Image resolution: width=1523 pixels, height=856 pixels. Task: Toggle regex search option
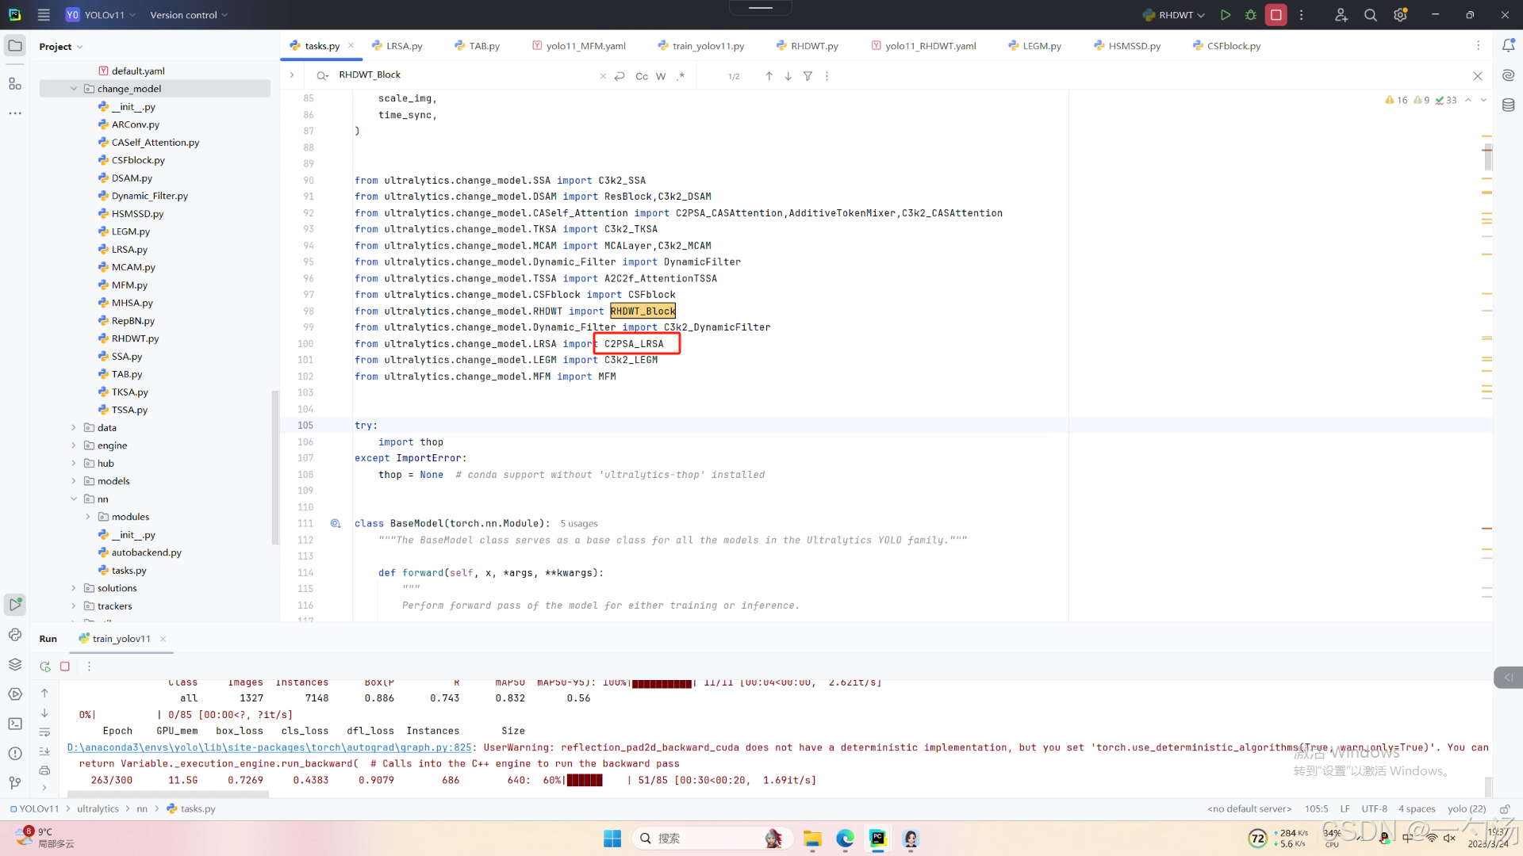tap(681, 76)
